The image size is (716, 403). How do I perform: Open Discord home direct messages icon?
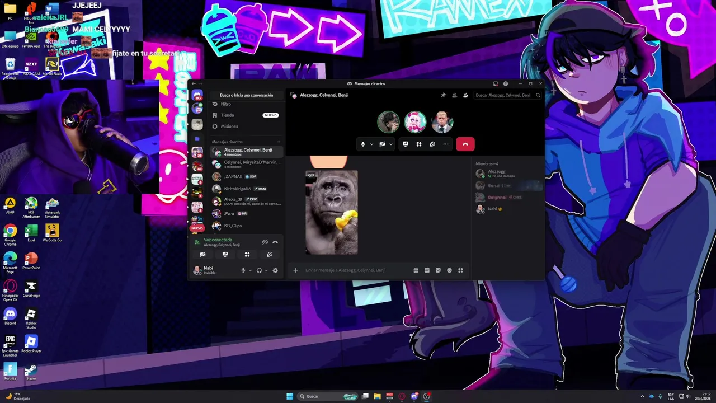(x=197, y=95)
